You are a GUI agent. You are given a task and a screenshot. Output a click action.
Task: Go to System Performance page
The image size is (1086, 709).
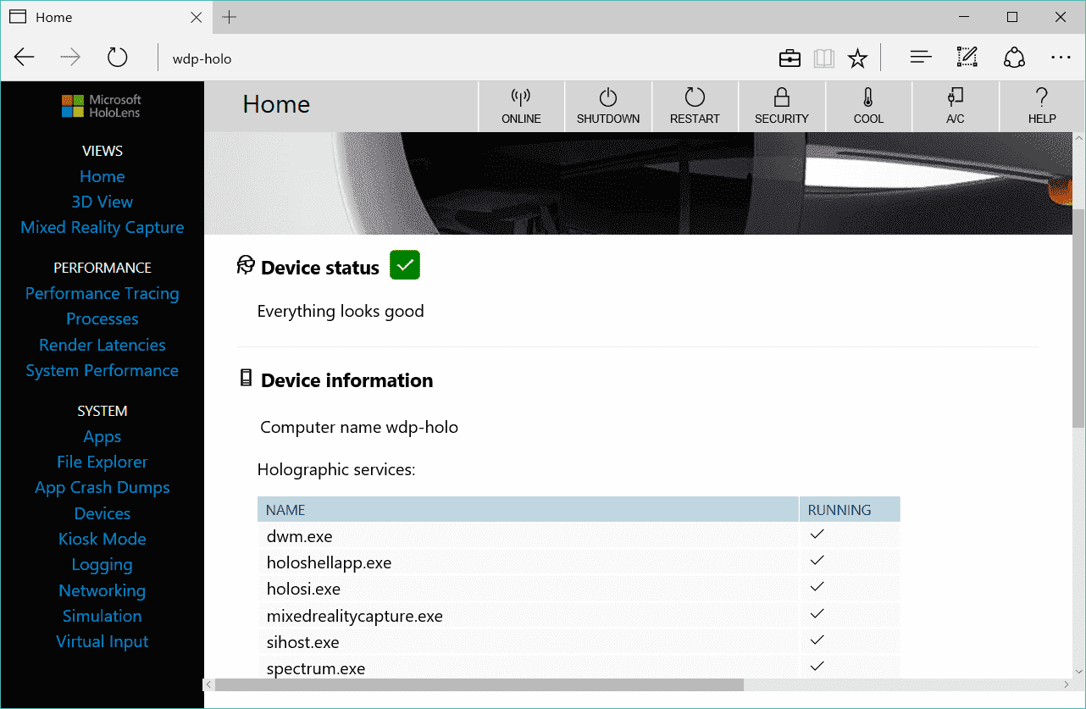click(x=103, y=370)
